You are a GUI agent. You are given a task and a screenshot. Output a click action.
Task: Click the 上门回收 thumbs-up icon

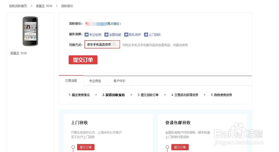(146, 35)
